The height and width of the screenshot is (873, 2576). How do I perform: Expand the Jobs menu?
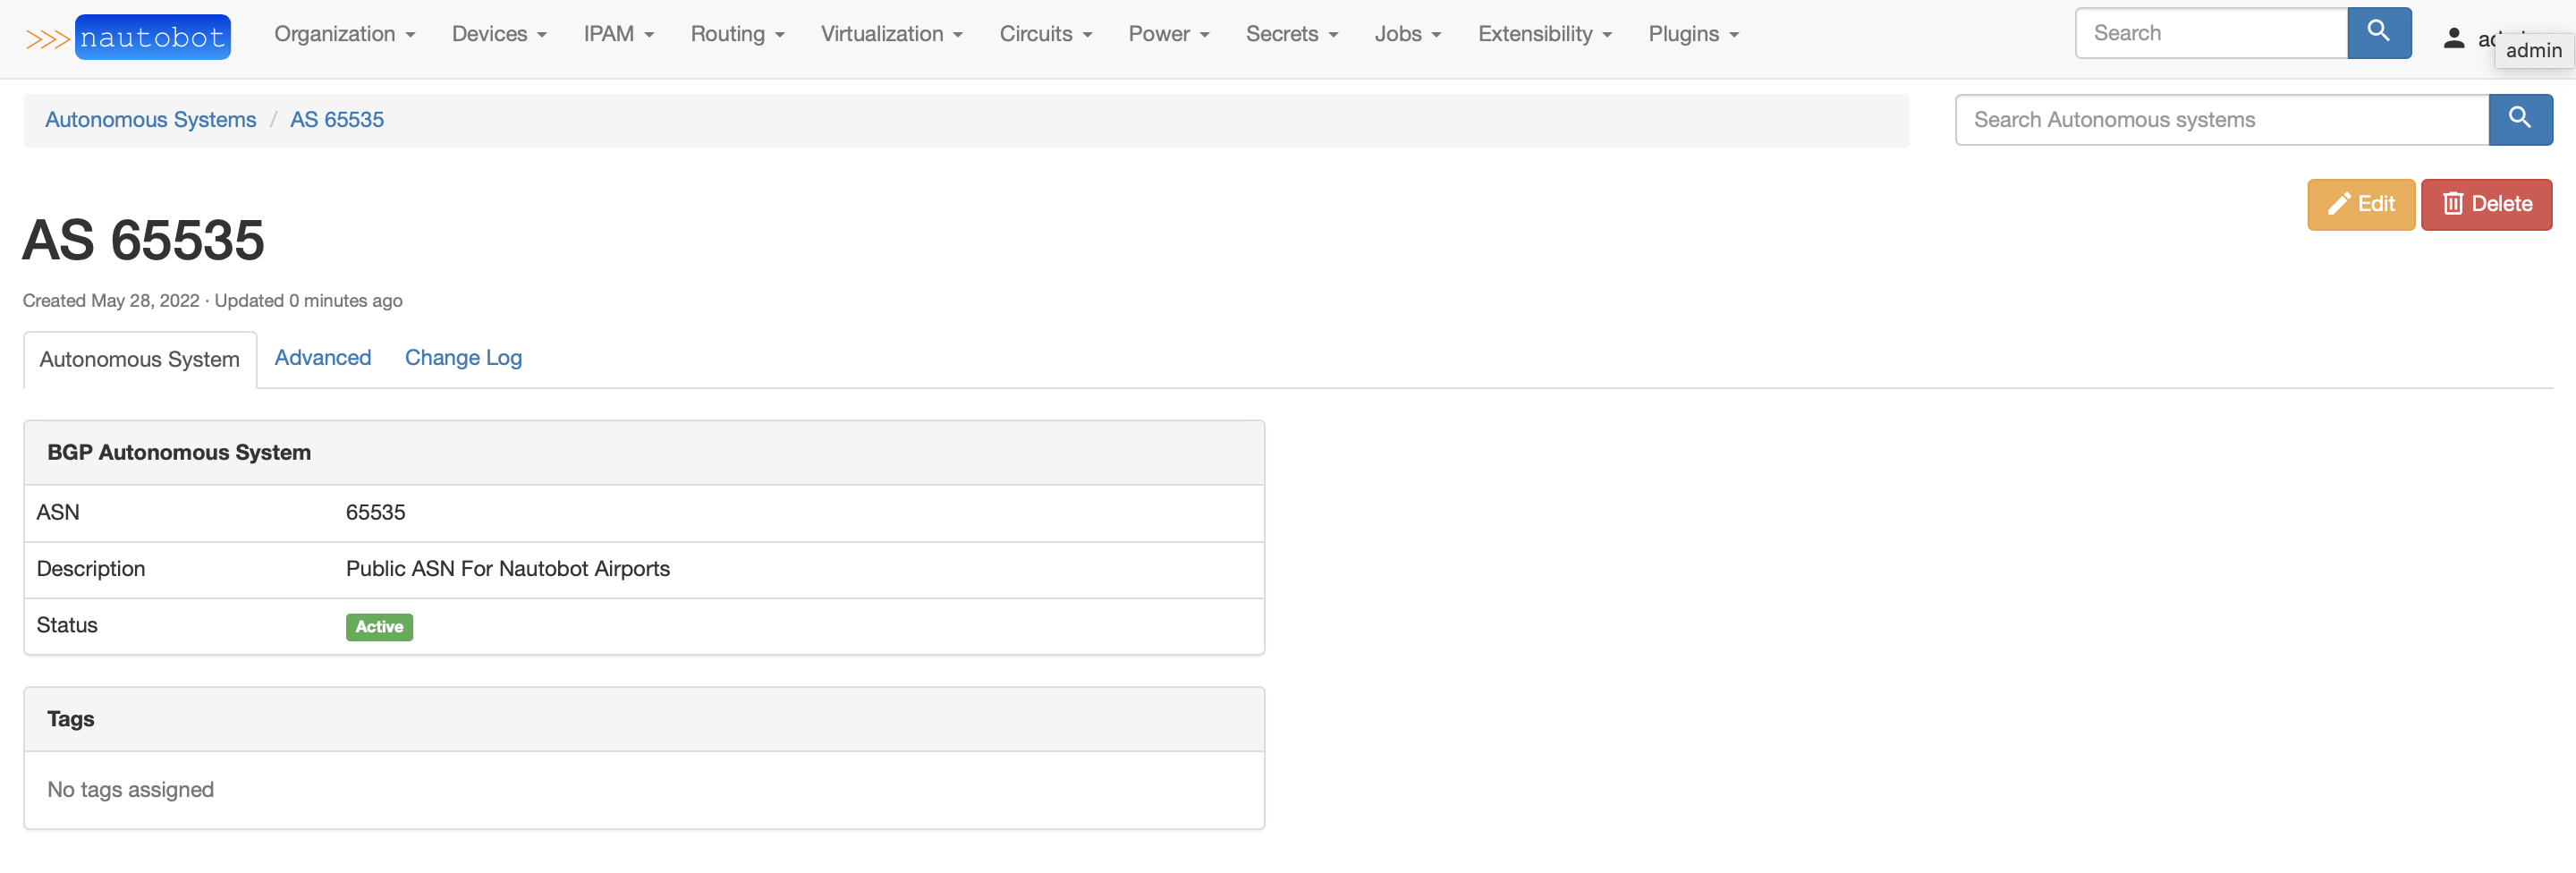1407,34
